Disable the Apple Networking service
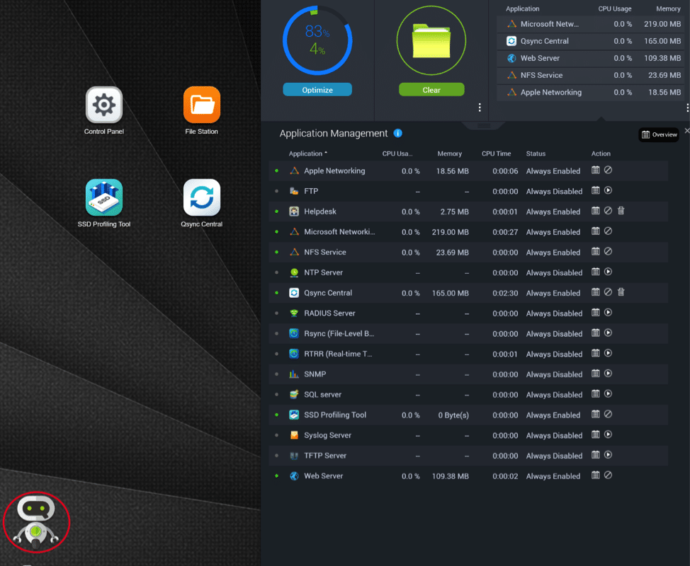The height and width of the screenshot is (566, 690). coord(608,170)
